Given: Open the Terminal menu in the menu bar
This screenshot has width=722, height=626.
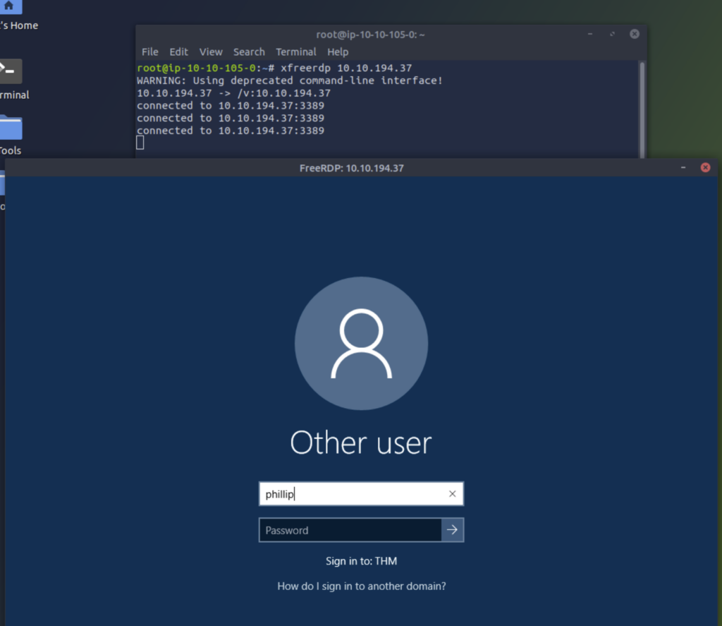Looking at the screenshot, I should (296, 52).
